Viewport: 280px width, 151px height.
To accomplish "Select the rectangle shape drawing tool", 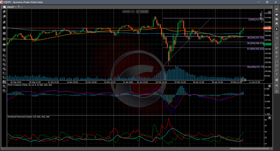I will coord(276,66).
